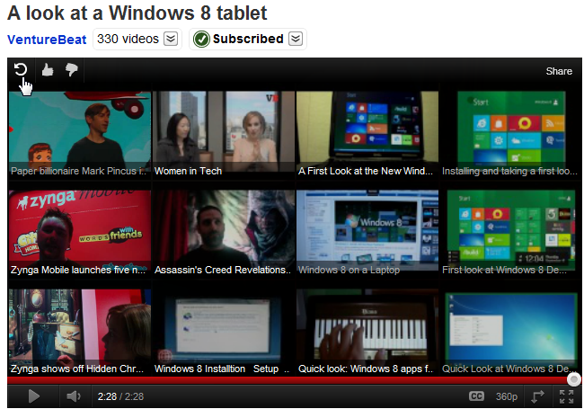This screenshot has width=584, height=409.
Task: Open Quick Look at Windows 8 De... thumbnail
Action: [x=510, y=333]
